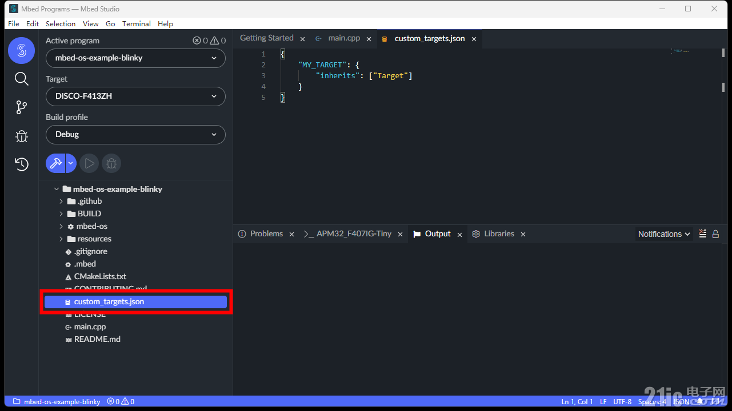Open the File menu
732x411 pixels.
coord(14,23)
